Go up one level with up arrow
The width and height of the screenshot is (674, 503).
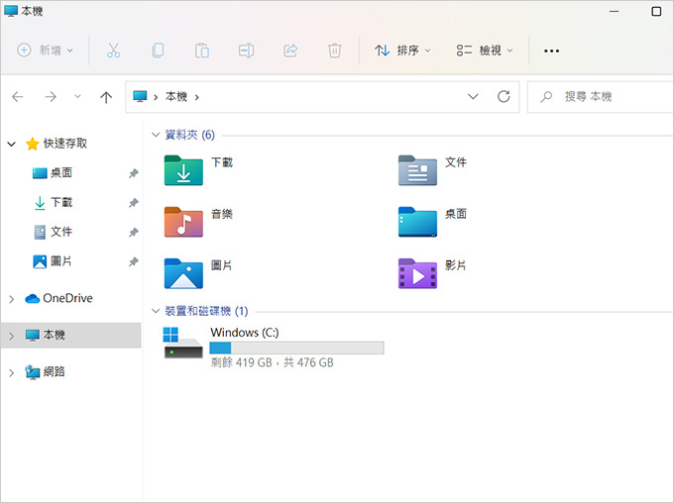(106, 97)
